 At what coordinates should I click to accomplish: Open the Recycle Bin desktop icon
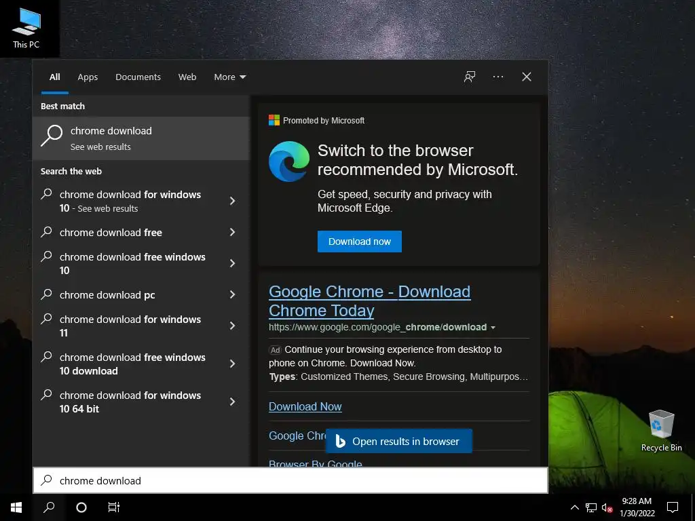pyautogui.click(x=661, y=431)
